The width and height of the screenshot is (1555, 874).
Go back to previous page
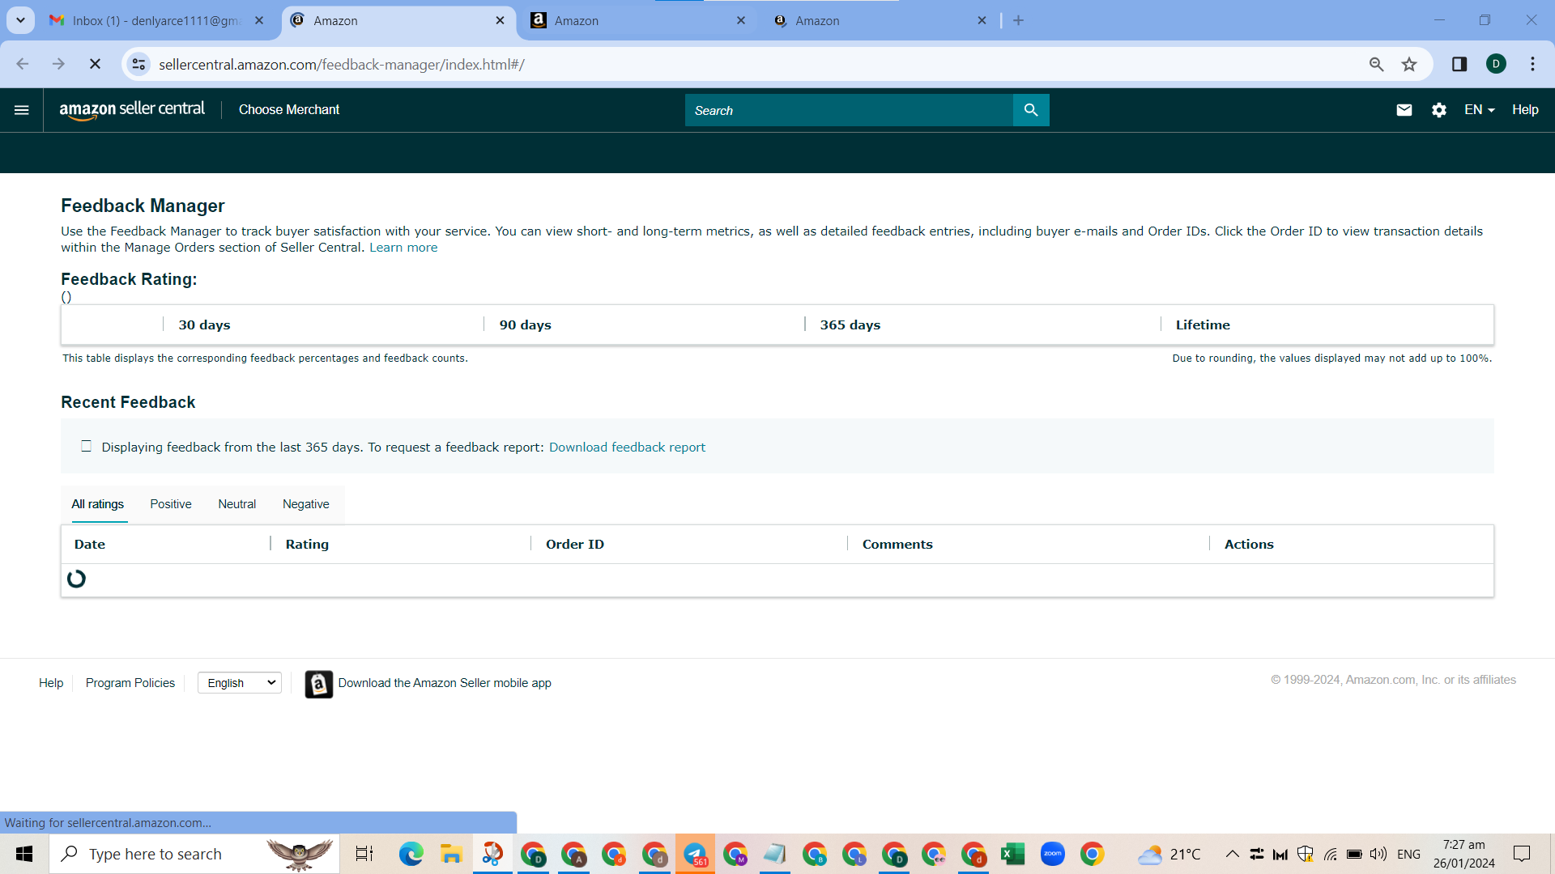pyautogui.click(x=23, y=64)
